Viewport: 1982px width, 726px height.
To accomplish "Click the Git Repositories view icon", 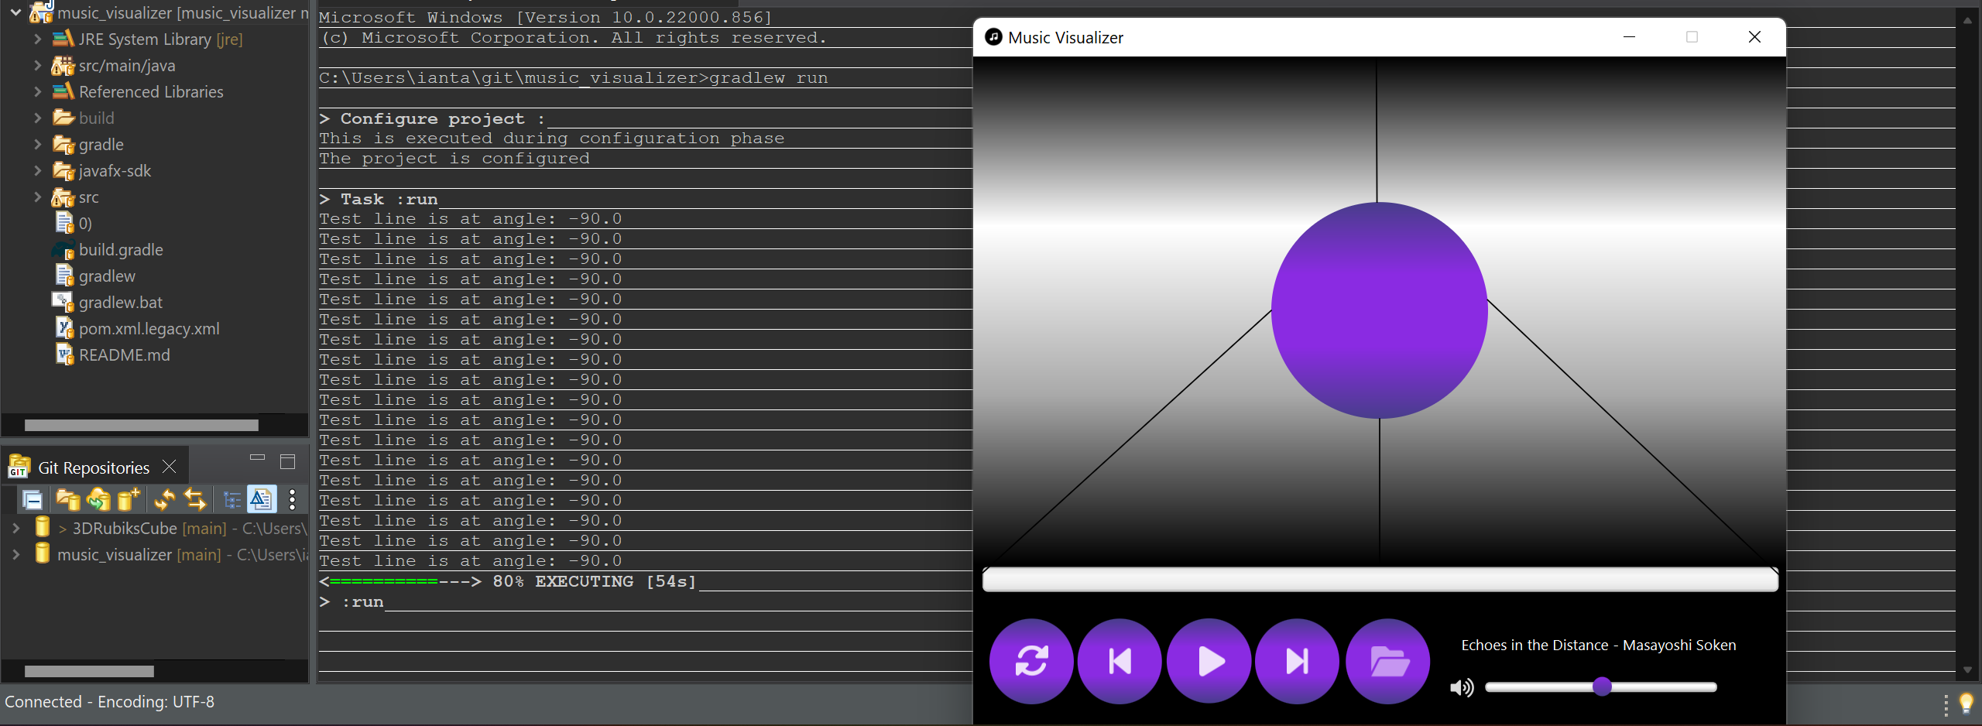I will click(x=19, y=467).
